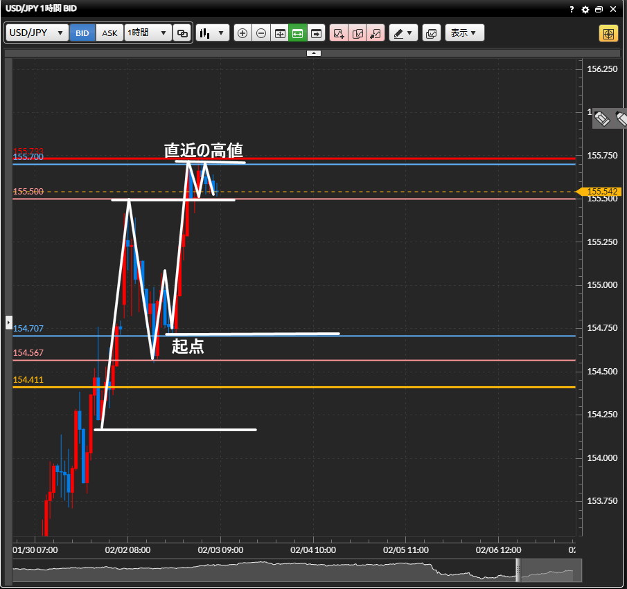This screenshot has width=627, height=589.
Task: Expand the left side panel arrow
Action: [x=8, y=322]
